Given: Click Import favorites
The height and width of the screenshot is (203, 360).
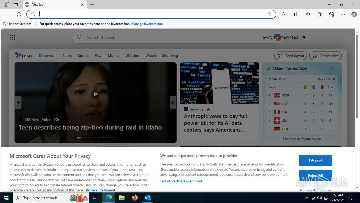Looking at the screenshot, I should pyautogui.click(x=17, y=24).
